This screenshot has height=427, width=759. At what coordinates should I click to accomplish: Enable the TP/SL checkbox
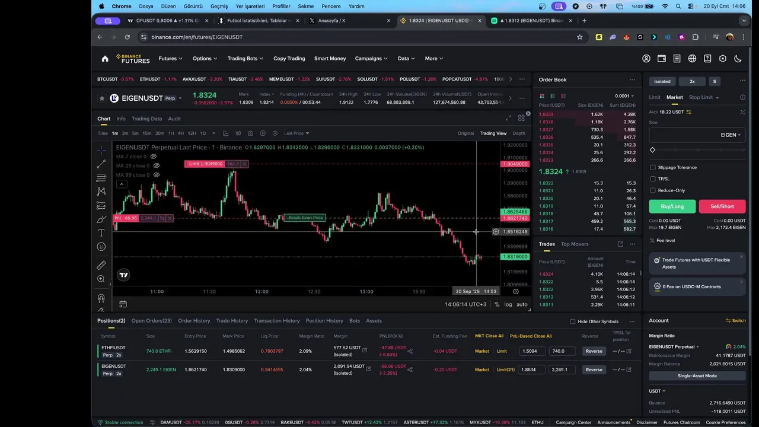pos(653,179)
